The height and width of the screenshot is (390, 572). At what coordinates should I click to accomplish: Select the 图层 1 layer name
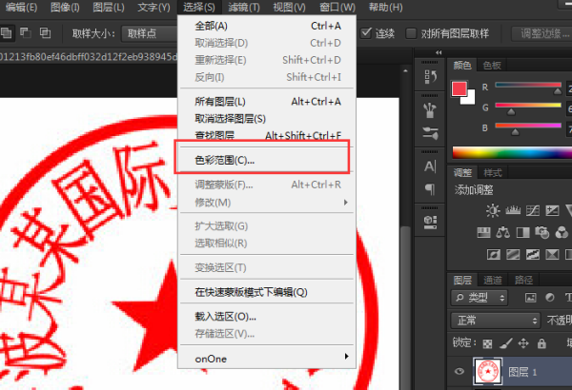(522, 372)
